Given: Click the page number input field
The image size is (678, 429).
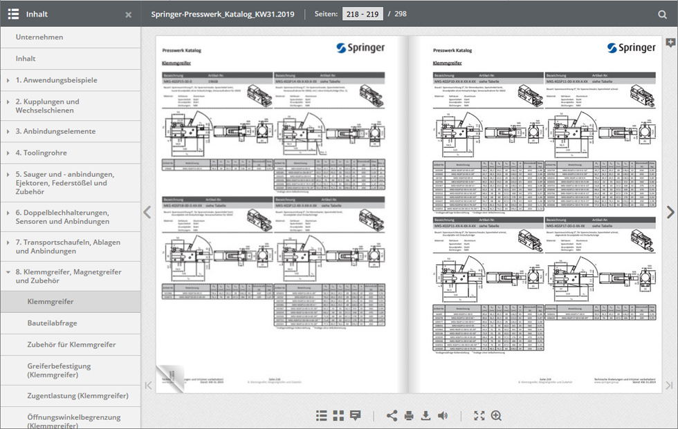Looking at the screenshot, I should (363, 14).
